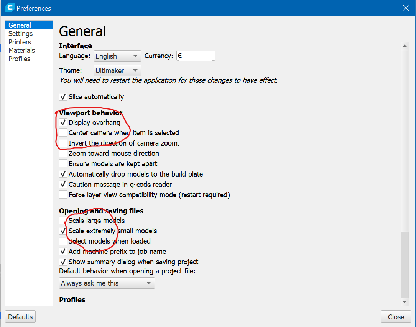Open the Language dropdown

point(117,56)
